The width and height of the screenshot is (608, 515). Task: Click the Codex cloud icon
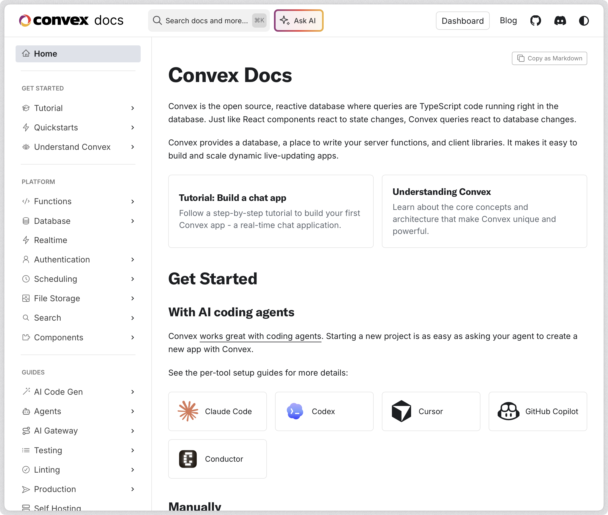point(295,411)
